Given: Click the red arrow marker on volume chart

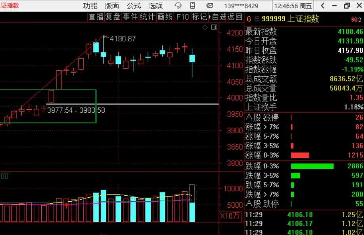Looking at the screenshot, I should pos(66,205).
